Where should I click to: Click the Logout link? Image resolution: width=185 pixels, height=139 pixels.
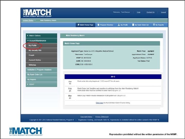pyautogui.click(x=163, y=12)
